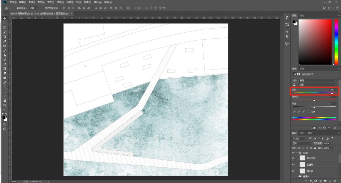The height and width of the screenshot is (183, 341).
Task: Open the 图层 auto-select target dropdown
Action: (x=34, y=8)
